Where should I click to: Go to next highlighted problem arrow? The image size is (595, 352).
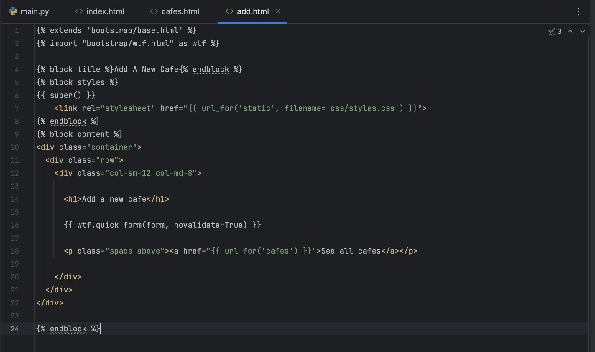[583, 31]
